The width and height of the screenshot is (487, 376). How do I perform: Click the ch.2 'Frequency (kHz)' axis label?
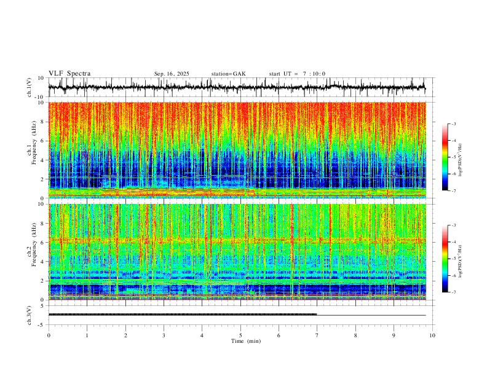34,245
